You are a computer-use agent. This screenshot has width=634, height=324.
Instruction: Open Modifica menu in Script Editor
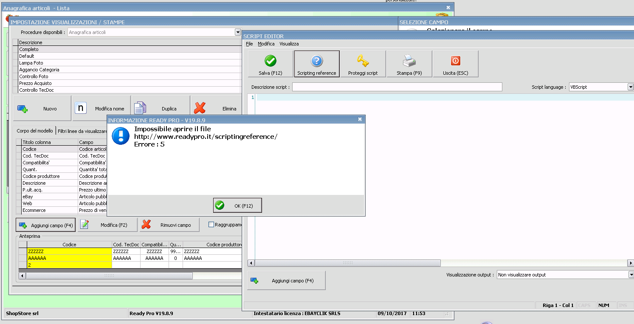tap(266, 44)
